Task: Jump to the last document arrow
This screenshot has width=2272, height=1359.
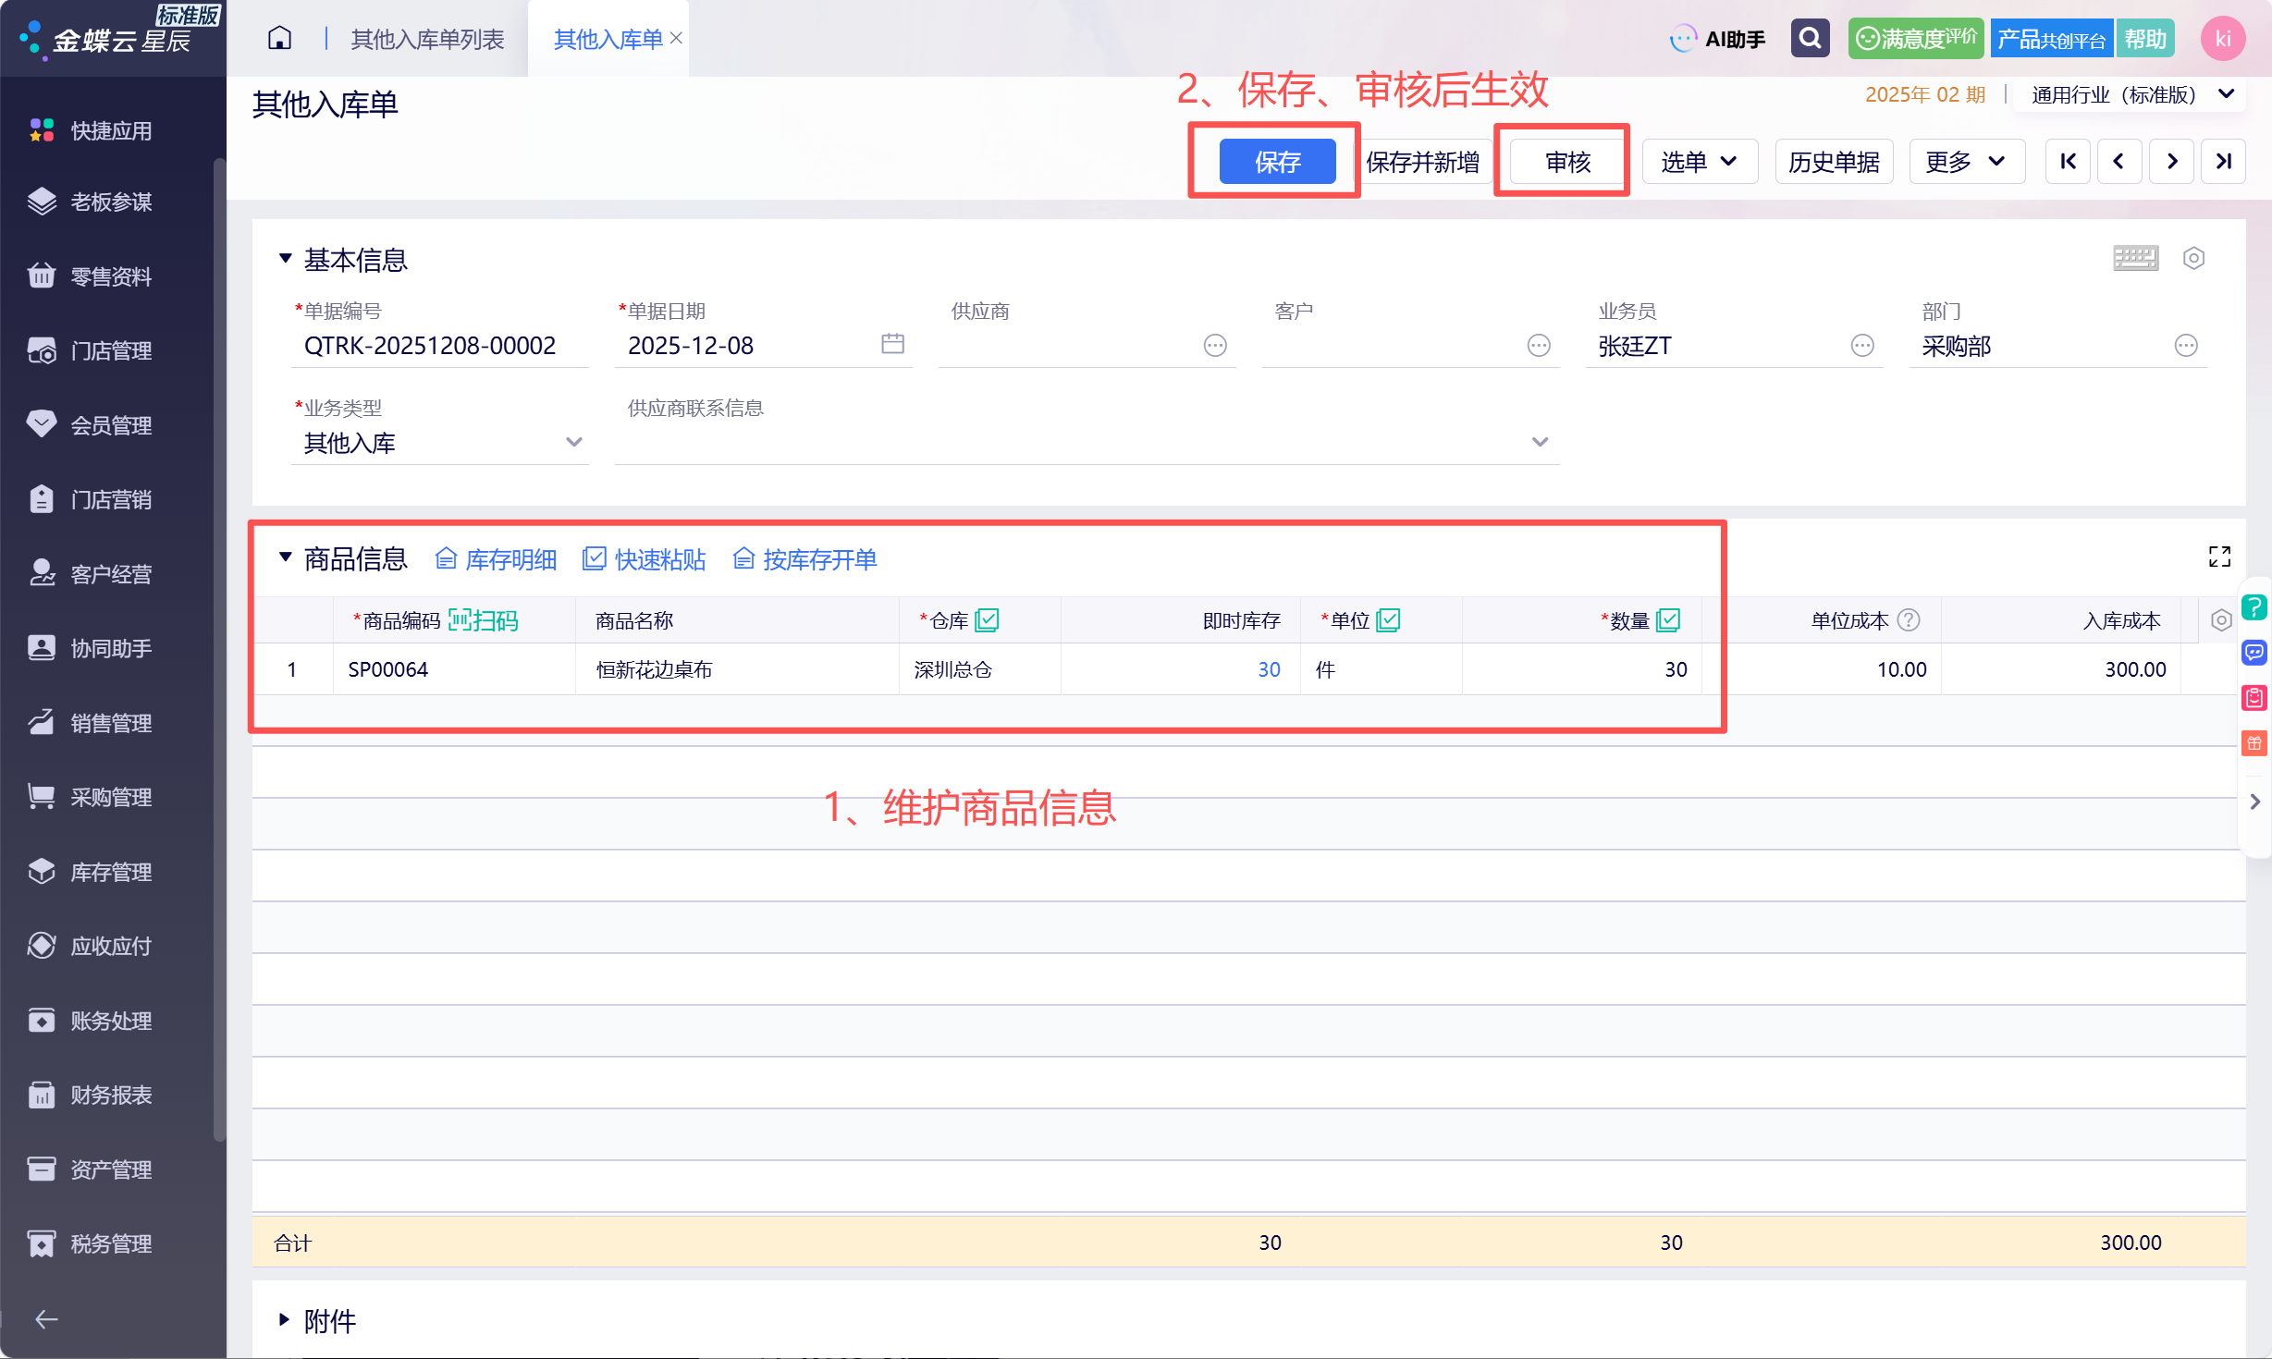Action: click(2224, 162)
